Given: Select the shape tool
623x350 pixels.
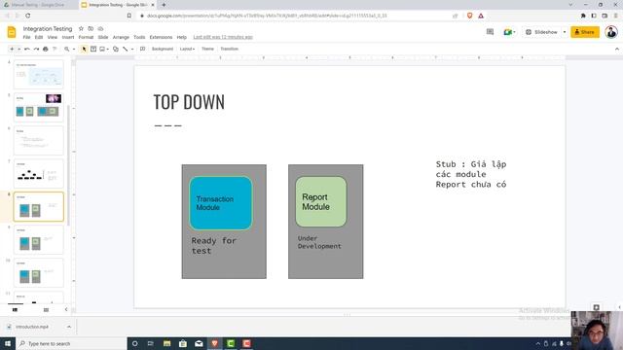Looking at the screenshot, I should pos(116,49).
